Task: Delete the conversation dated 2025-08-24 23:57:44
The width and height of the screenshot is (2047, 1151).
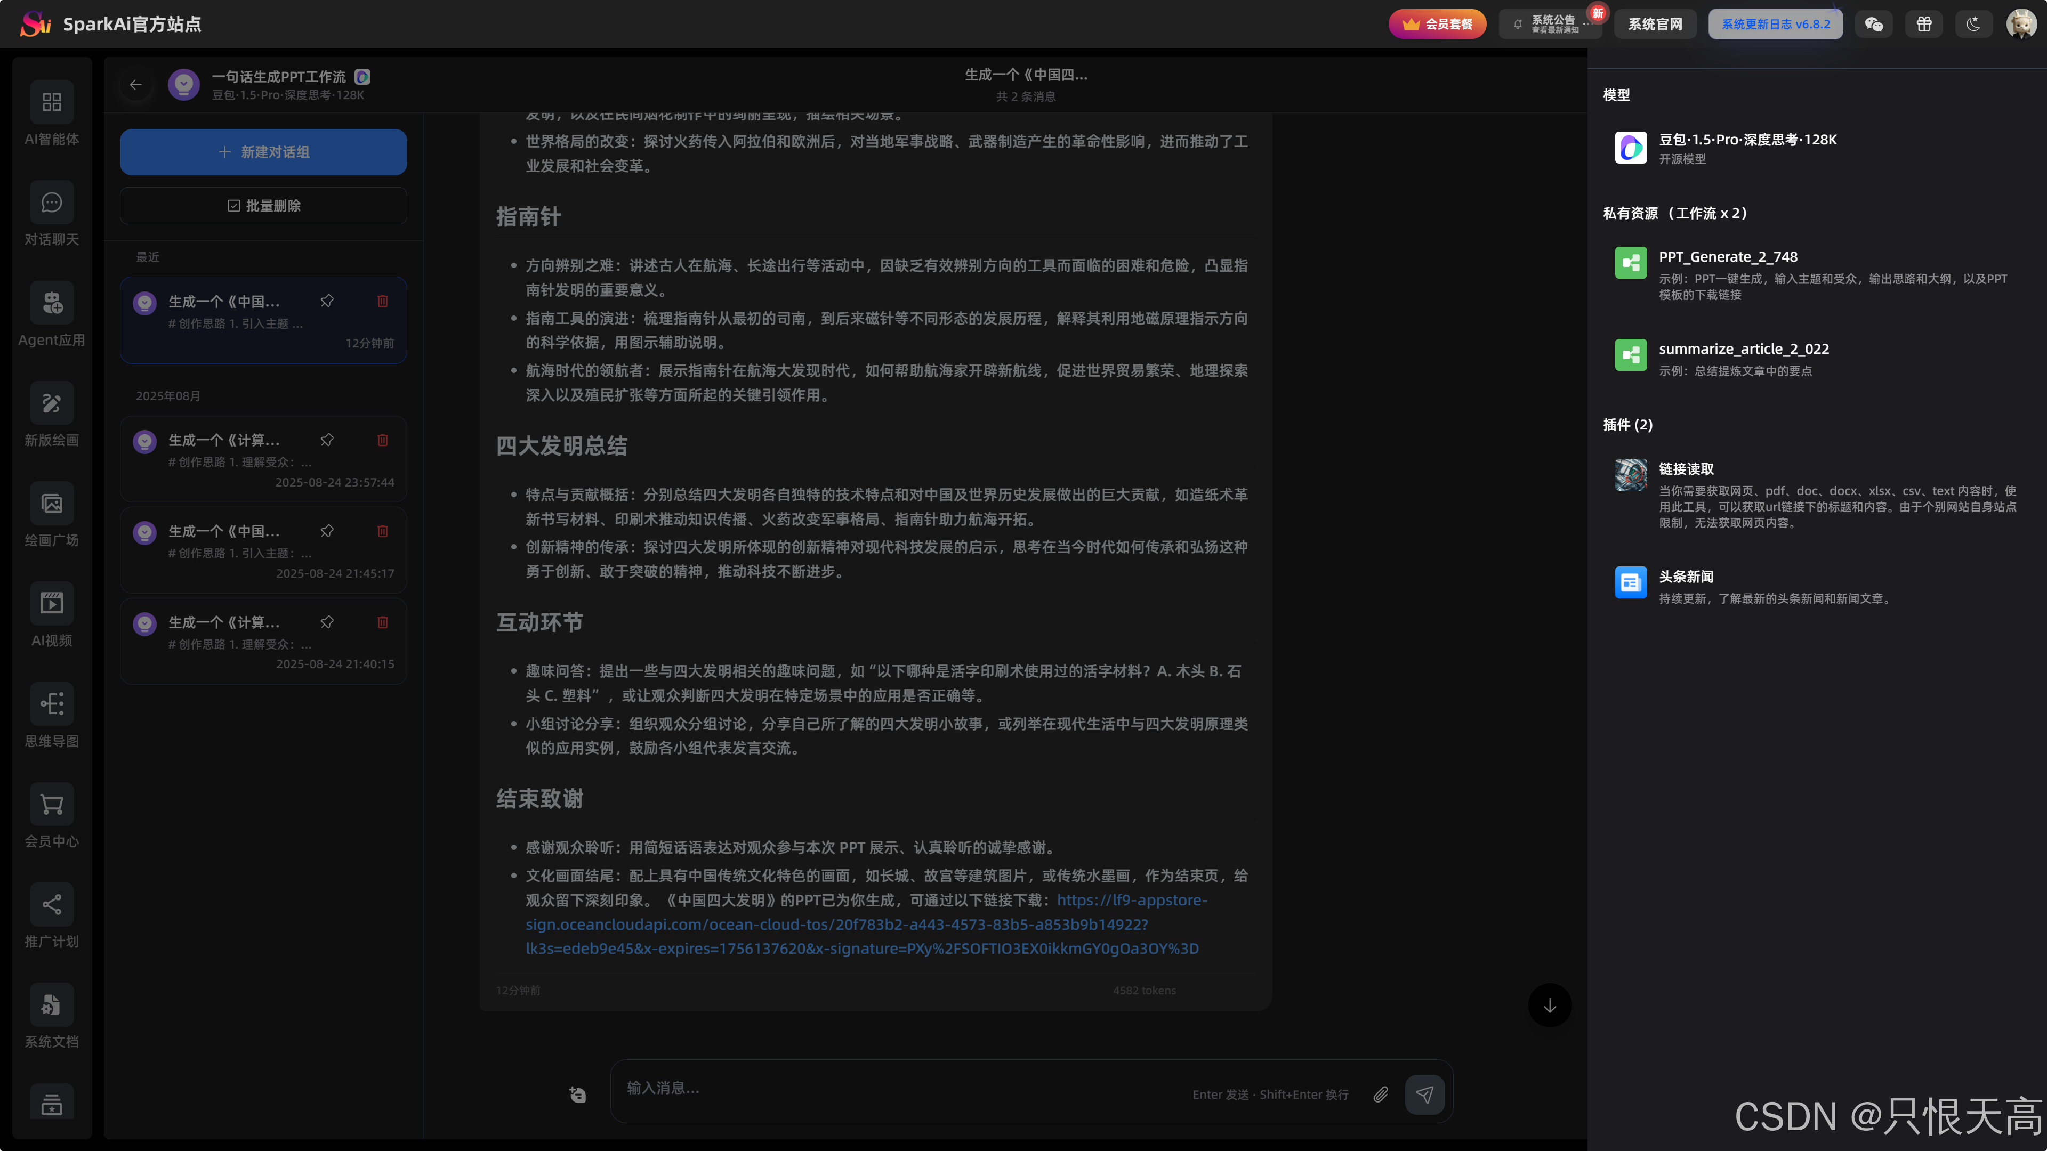Action: click(382, 439)
